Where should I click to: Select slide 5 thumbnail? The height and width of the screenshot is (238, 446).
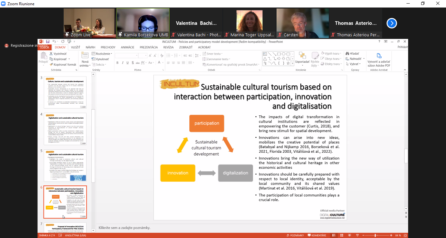coord(65,165)
